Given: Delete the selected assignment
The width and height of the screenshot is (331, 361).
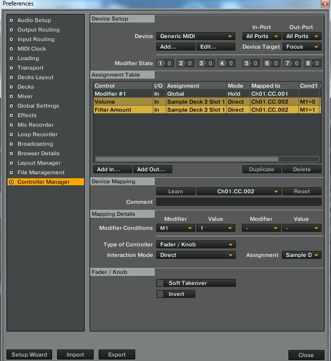Looking at the screenshot, I should point(302,169).
